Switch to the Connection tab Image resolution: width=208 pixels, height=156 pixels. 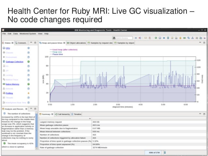click(21, 43)
